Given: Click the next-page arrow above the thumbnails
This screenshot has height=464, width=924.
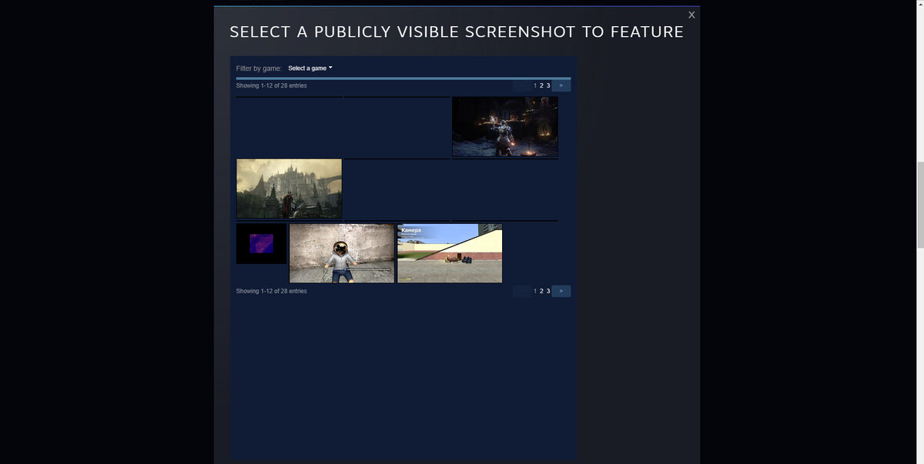Looking at the screenshot, I should click(561, 85).
